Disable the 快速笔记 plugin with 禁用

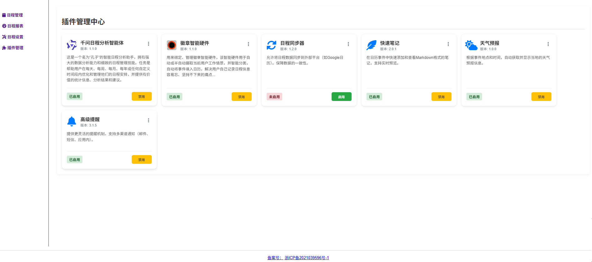pyautogui.click(x=442, y=97)
